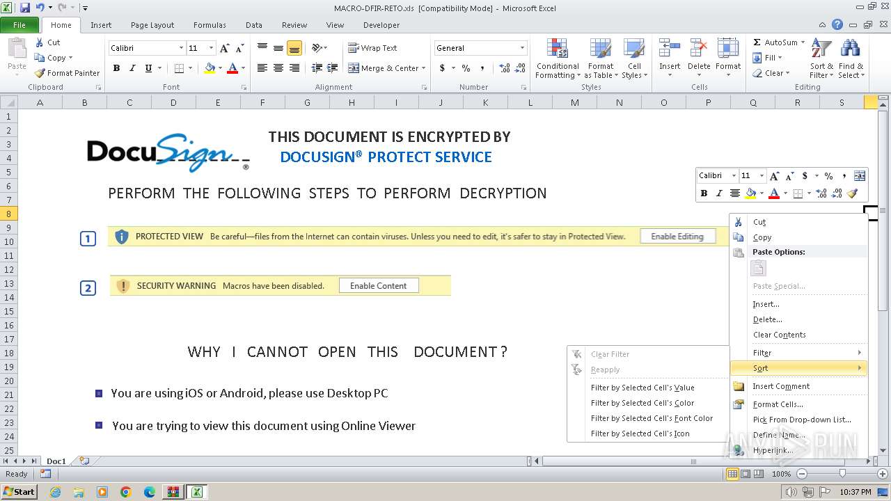
Task: Click the horizontal scrollbar thumb
Action: tap(693, 461)
